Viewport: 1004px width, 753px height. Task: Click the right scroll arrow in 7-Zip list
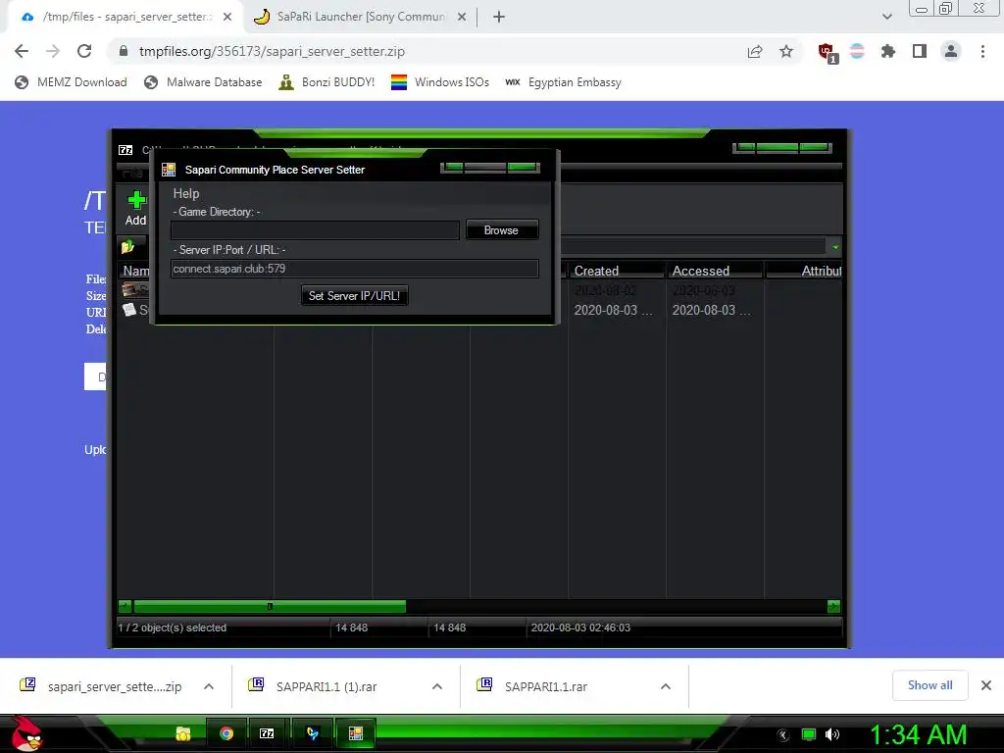[x=833, y=606]
